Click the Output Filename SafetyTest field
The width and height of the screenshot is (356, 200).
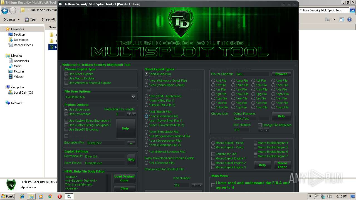244,119
